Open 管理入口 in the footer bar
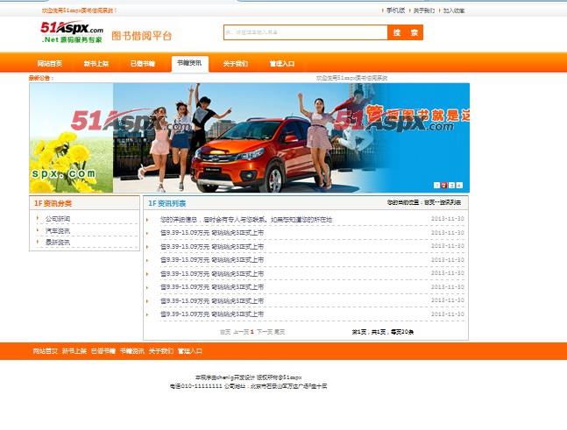This screenshot has width=567, height=430. [190, 351]
